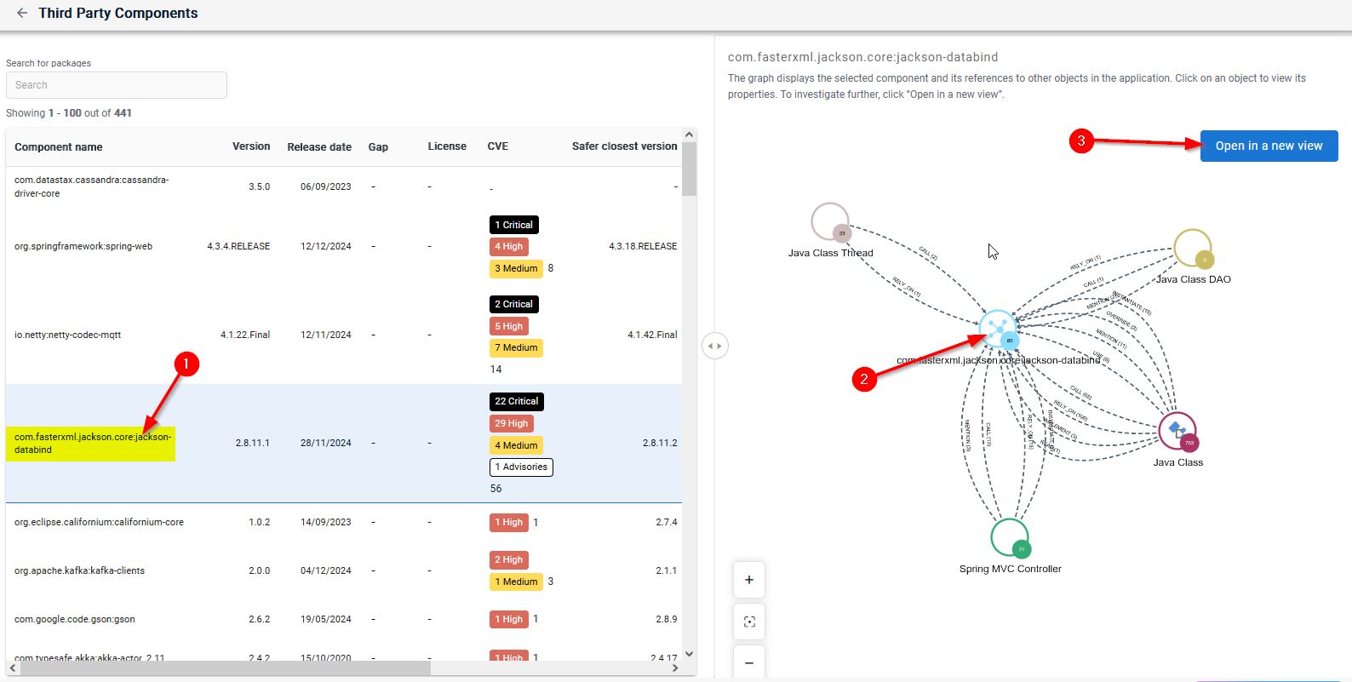Open in a new view
Image resolution: width=1352 pixels, height=682 pixels.
coord(1269,146)
